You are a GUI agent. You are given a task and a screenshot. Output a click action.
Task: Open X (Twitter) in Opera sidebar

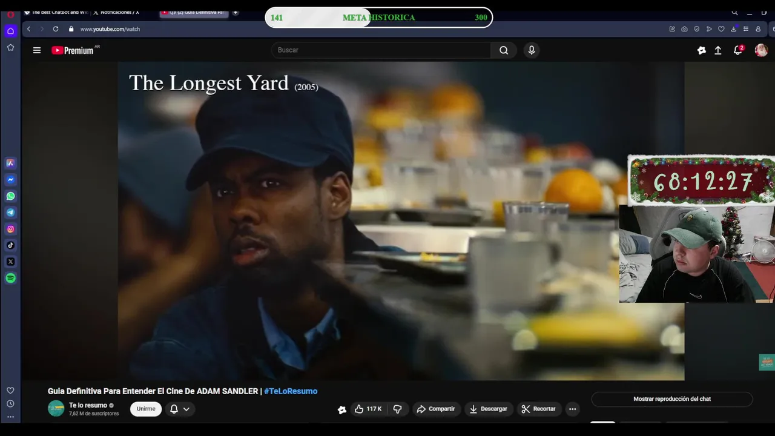pos(10,262)
